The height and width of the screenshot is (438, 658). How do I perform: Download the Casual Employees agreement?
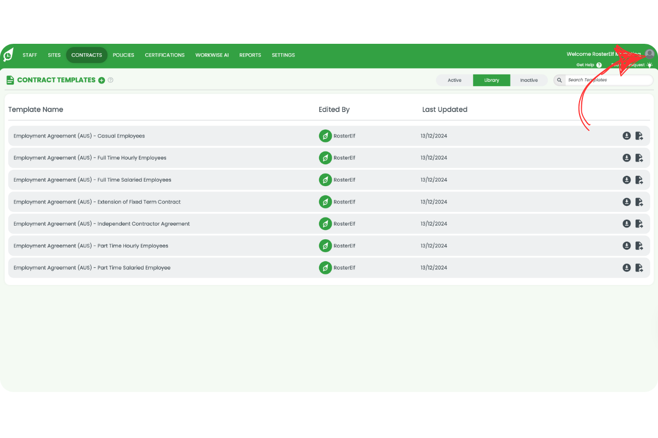(x=627, y=136)
